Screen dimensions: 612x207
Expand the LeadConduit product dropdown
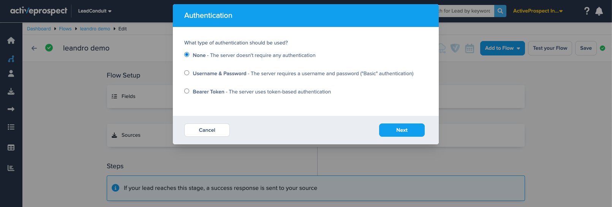95,11
